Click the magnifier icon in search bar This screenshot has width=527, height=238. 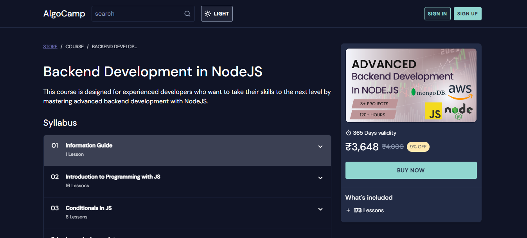click(187, 14)
